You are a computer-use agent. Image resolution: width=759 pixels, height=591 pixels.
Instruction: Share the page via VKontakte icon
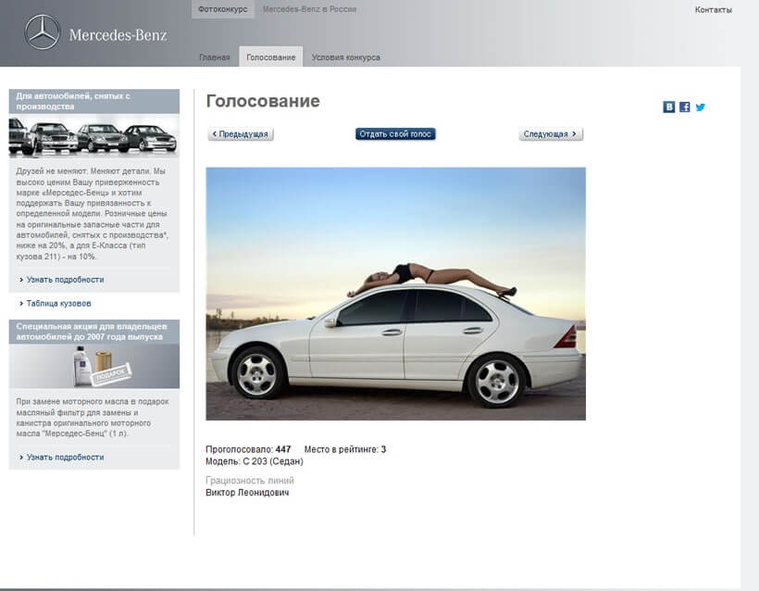coord(669,107)
